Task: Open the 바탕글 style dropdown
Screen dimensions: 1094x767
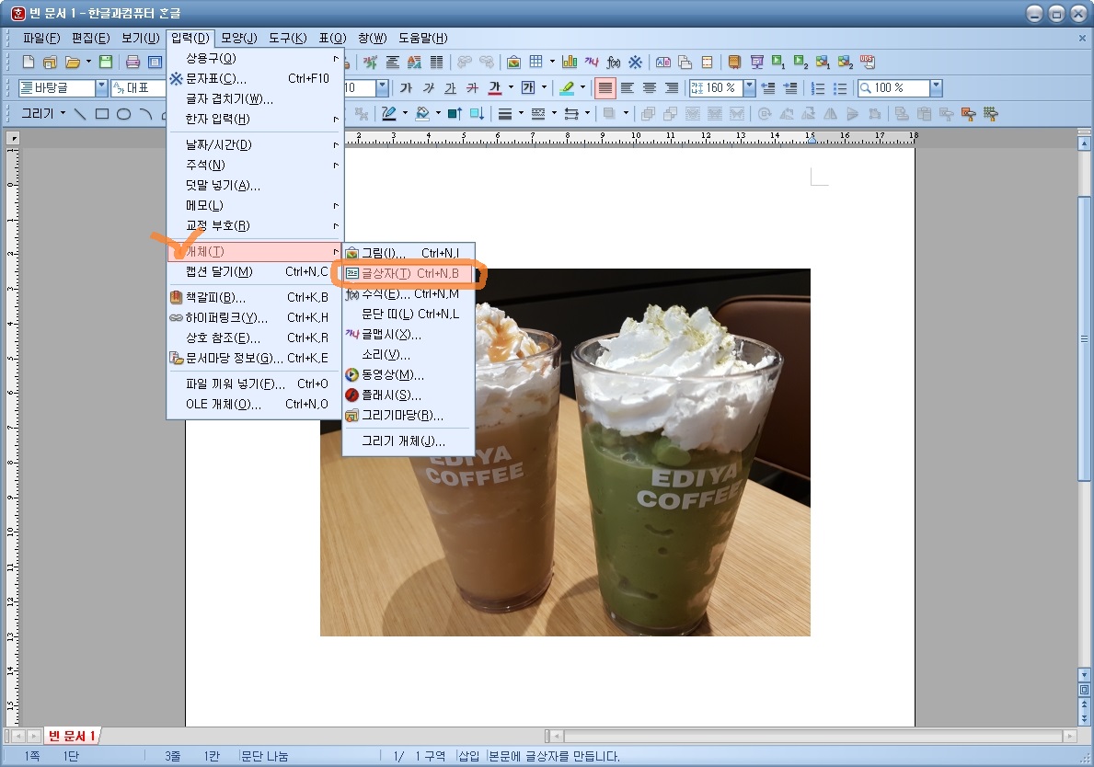Action: 101,88
